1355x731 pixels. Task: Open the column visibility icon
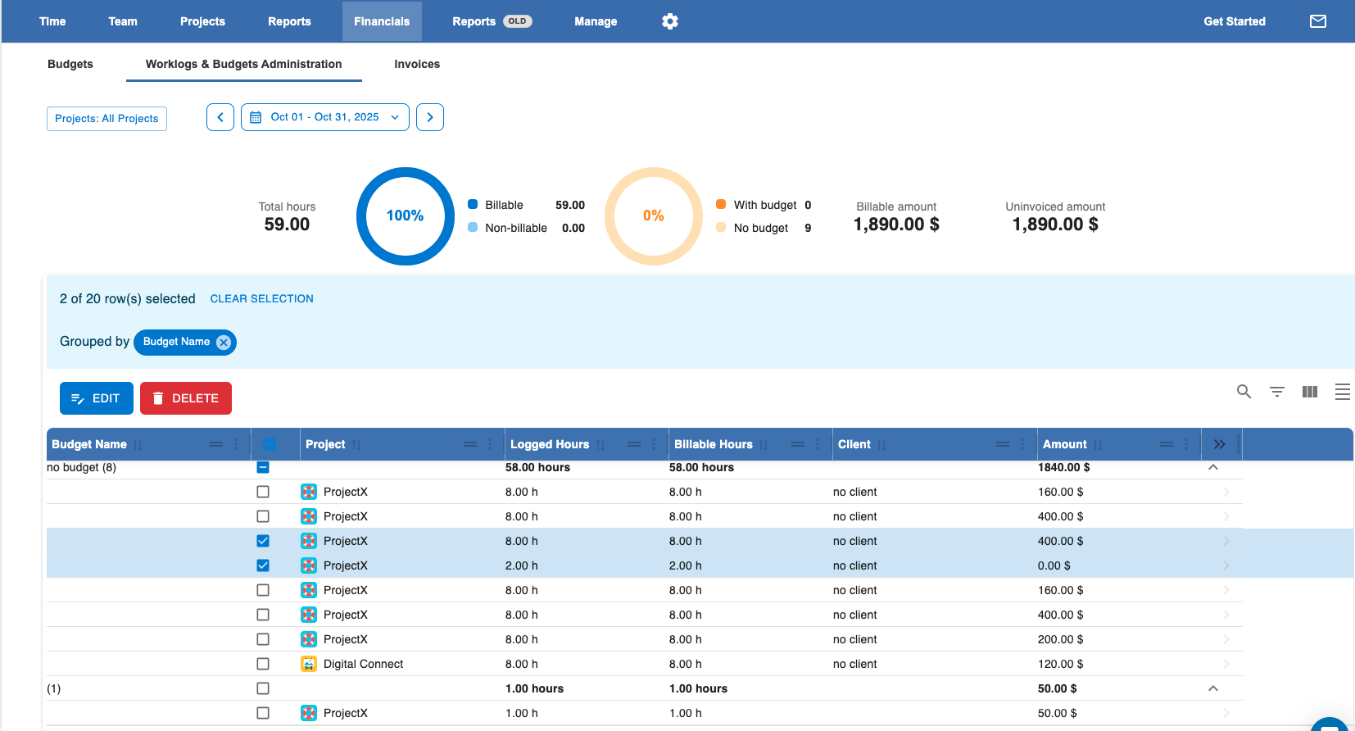click(1310, 392)
